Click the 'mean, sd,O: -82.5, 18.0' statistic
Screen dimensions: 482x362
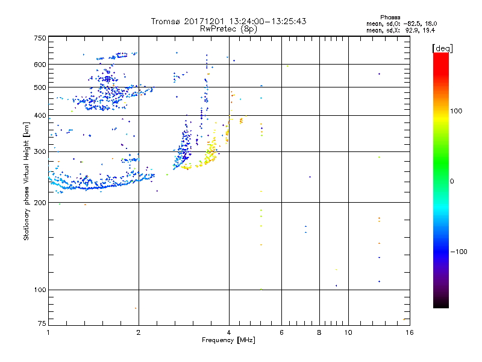(x=401, y=24)
